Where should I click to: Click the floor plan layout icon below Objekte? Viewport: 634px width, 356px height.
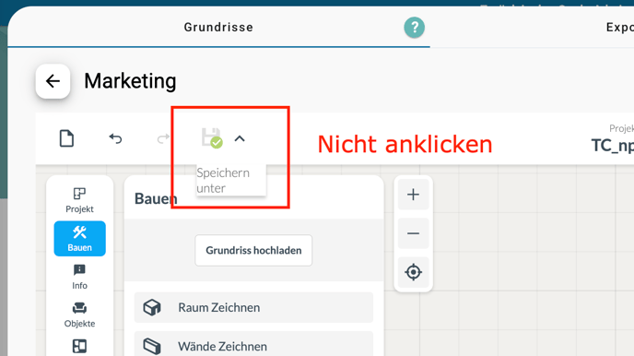tap(79, 346)
